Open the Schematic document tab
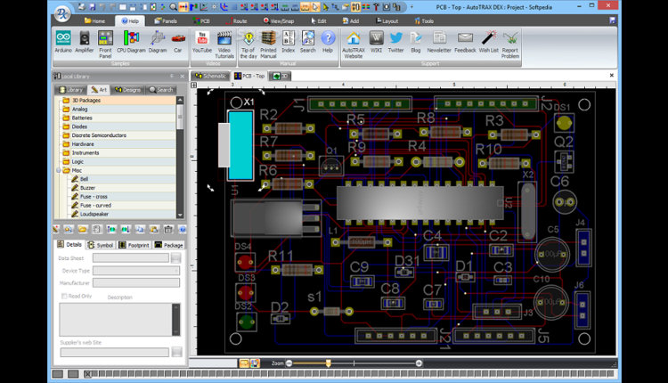 tap(210, 76)
